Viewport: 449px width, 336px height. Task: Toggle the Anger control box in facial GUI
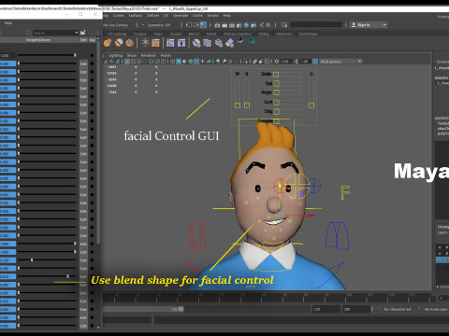[276, 92]
